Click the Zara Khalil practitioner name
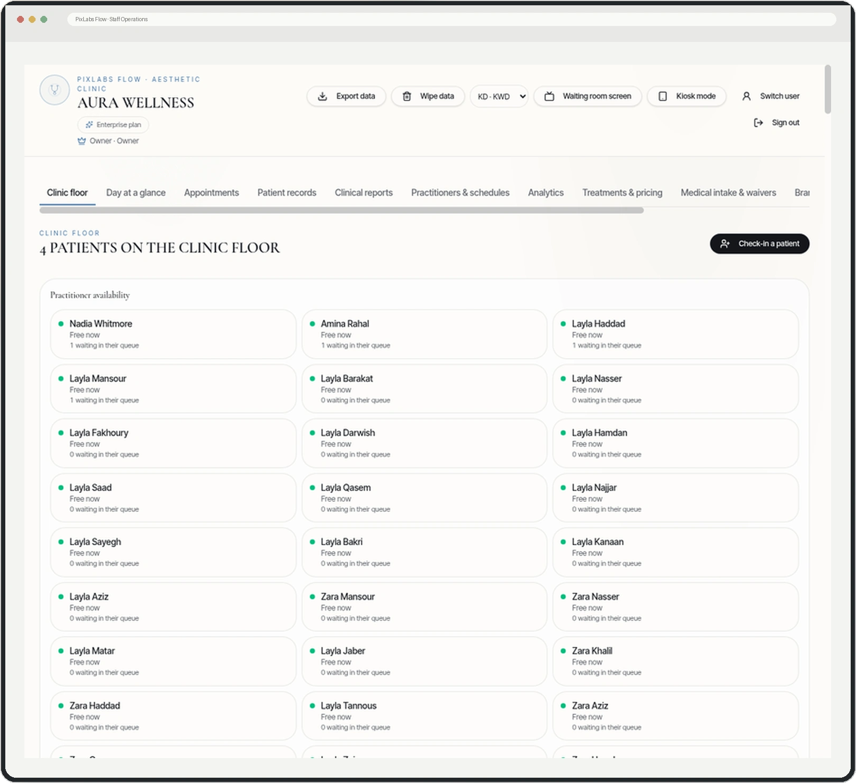The width and height of the screenshot is (856, 783). [592, 651]
